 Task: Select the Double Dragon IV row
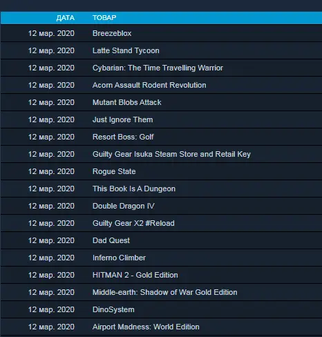pos(161,206)
